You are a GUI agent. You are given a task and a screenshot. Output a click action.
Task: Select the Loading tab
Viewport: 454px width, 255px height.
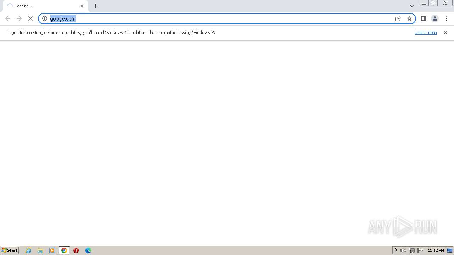pos(45,6)
